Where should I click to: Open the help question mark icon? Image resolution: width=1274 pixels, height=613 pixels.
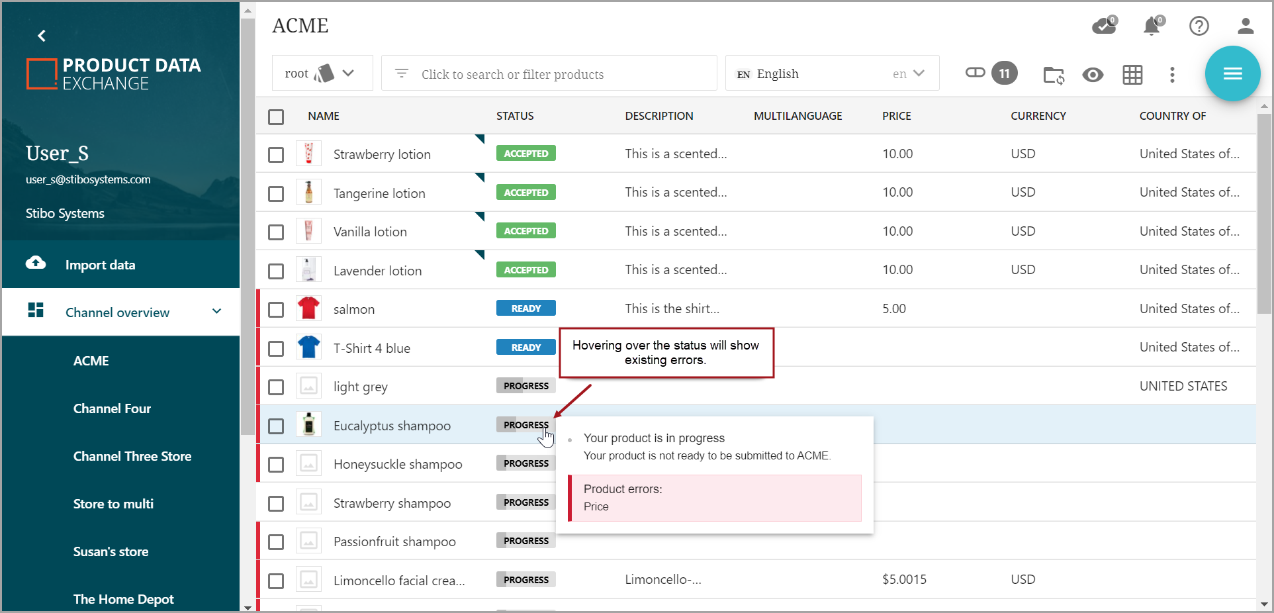pyautogui.click(x=1199, y=26)
